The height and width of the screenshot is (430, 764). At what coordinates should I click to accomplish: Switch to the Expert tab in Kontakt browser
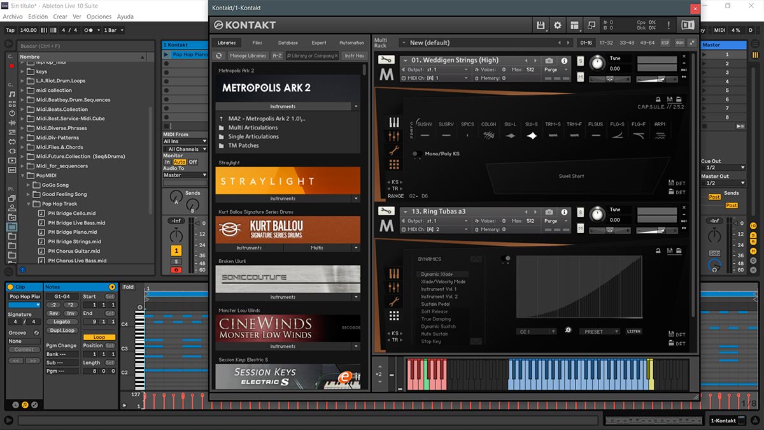pyautogui.click(x=319, y=43)
